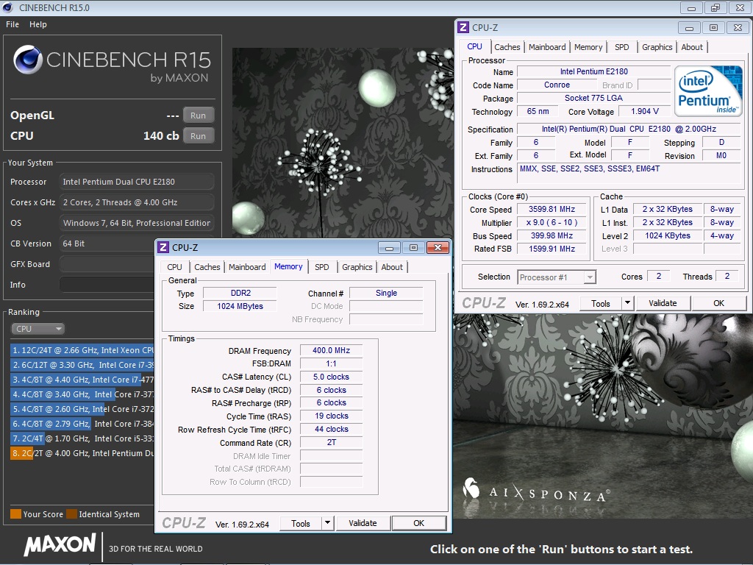Viewport: 753px width, 565px height.
Task: Run the OpenGL benchmark
Action: point(198,116)
